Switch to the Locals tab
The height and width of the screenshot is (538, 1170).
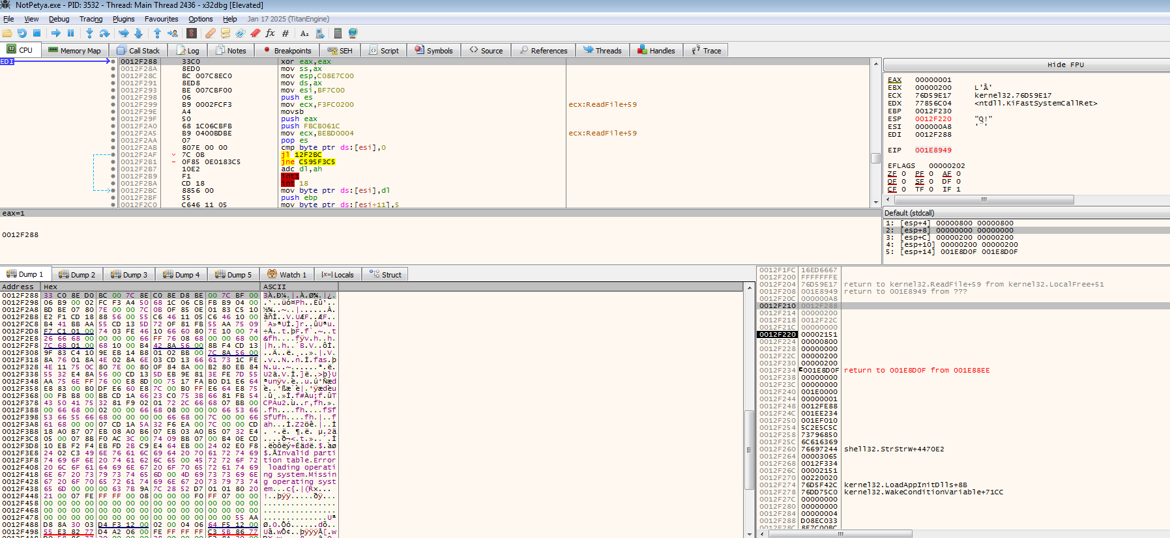(x=337, y=274)
